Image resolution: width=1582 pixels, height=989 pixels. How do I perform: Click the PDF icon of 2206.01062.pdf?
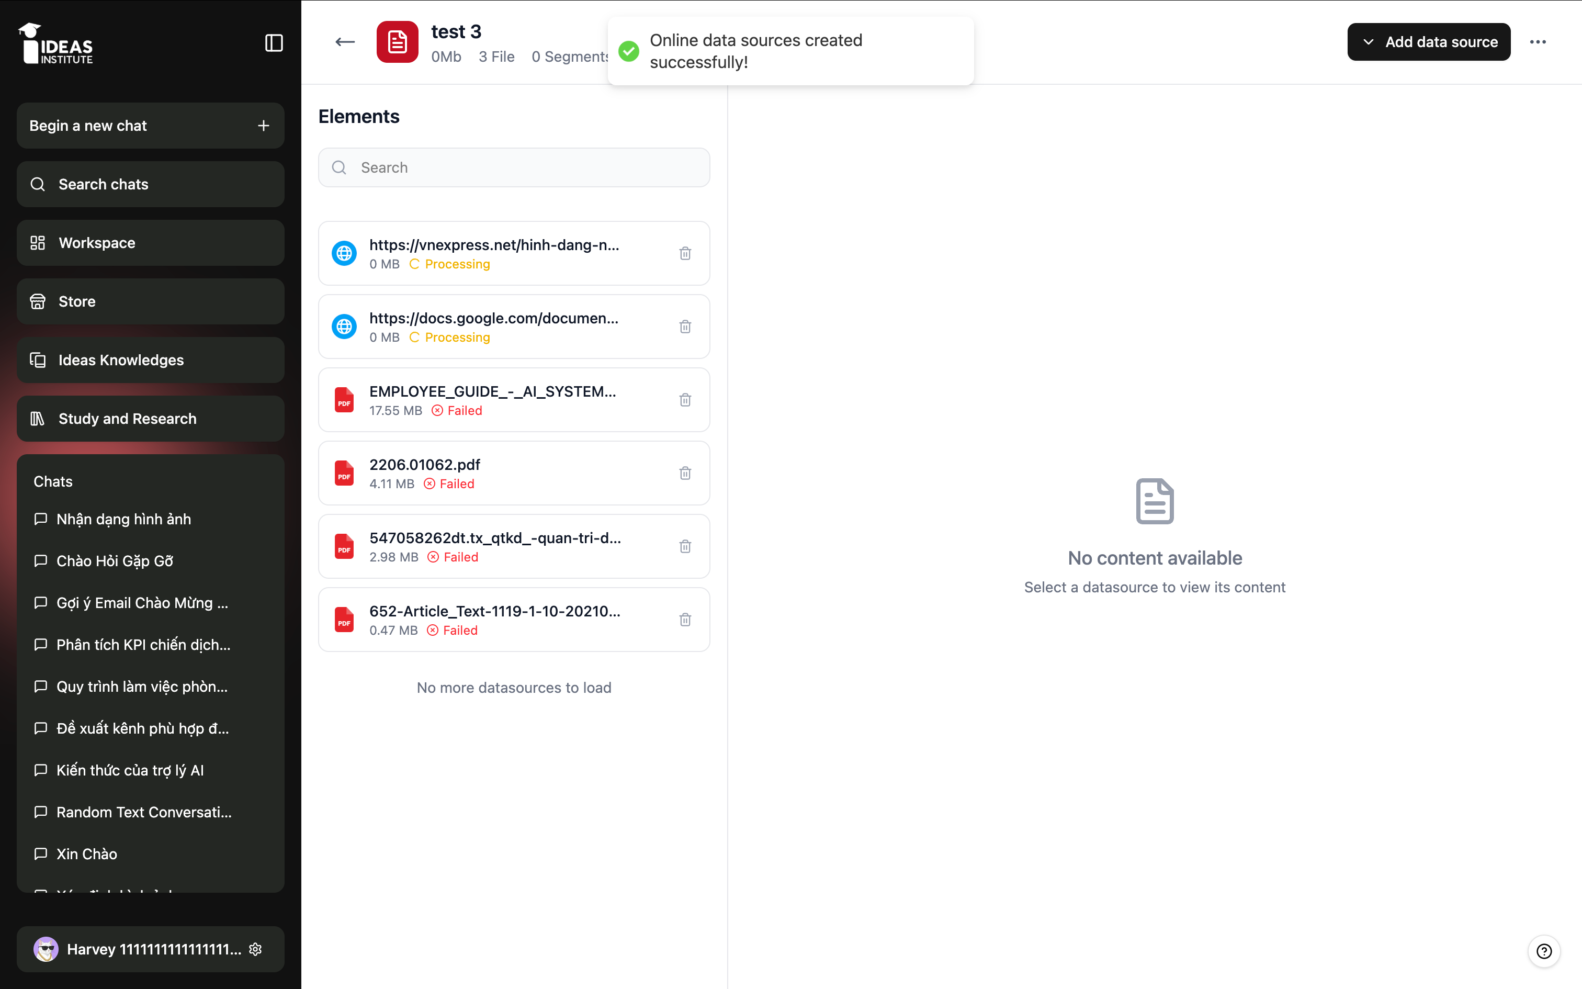344,473
